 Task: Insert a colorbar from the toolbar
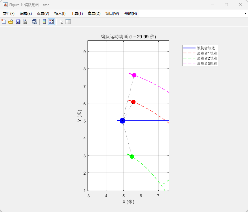(44, 22)
